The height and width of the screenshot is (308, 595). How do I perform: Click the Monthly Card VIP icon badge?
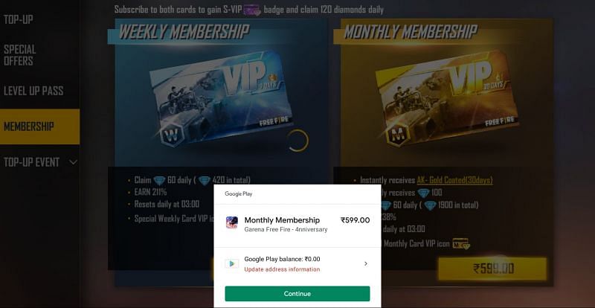(x=461, y=244)
